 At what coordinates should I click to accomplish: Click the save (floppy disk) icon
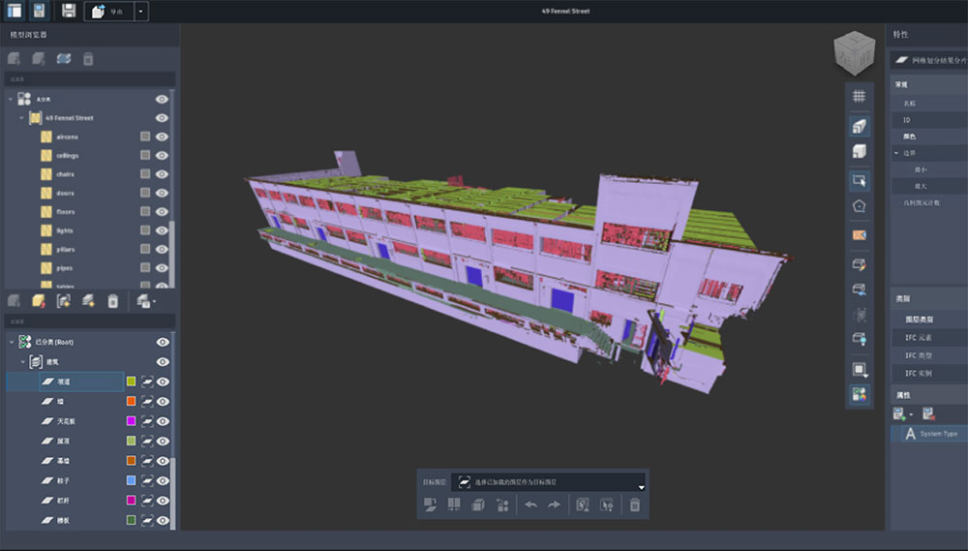click(68, 11)
